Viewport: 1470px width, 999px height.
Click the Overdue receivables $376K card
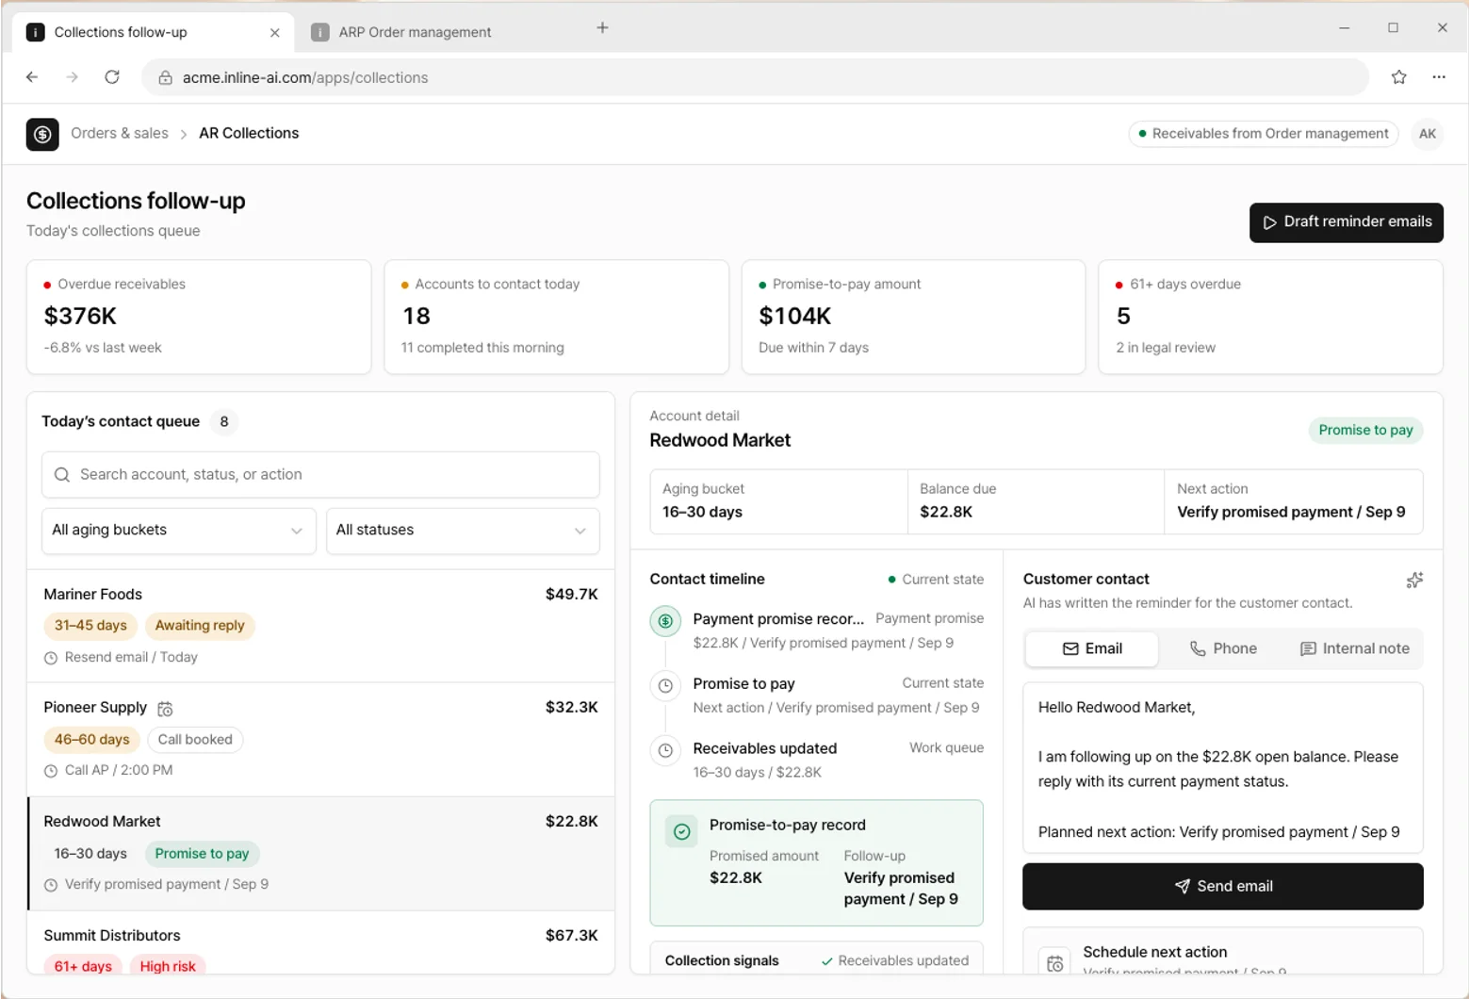[199, 318]
